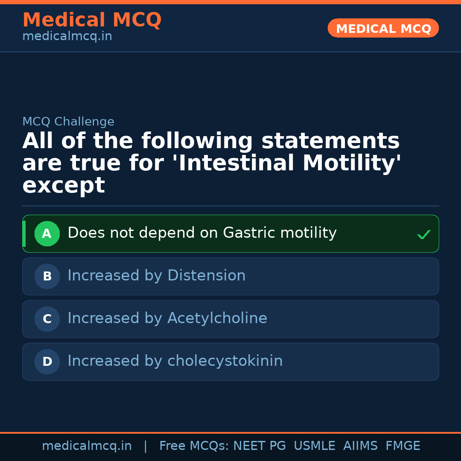Click the Medical MCQ orange title logo

click(92, 20)
